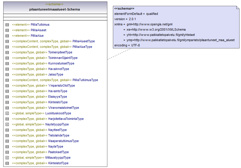Select the YmparistoOlotType row
Image resolution: width=241 pixels, height=168 pixels.
(43, 85)
